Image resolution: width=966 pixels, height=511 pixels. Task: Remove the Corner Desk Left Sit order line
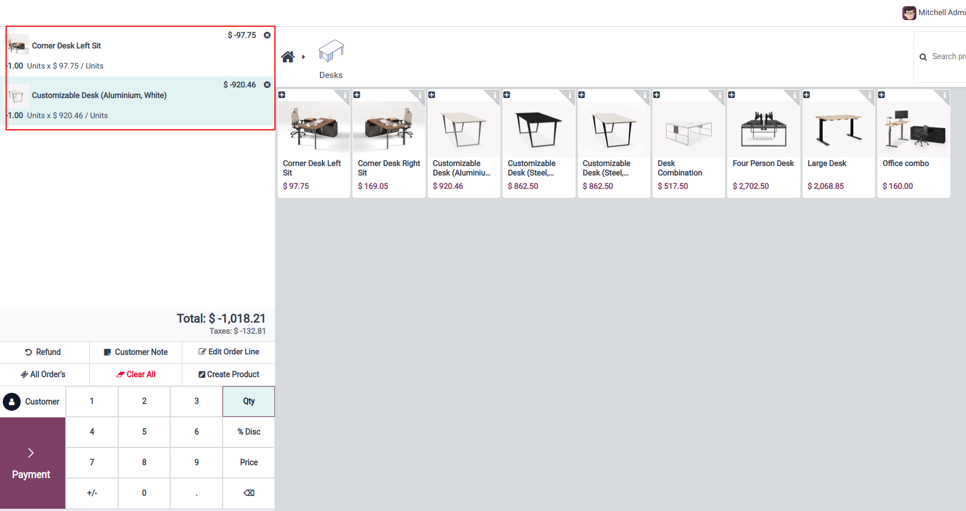point(267,35)
